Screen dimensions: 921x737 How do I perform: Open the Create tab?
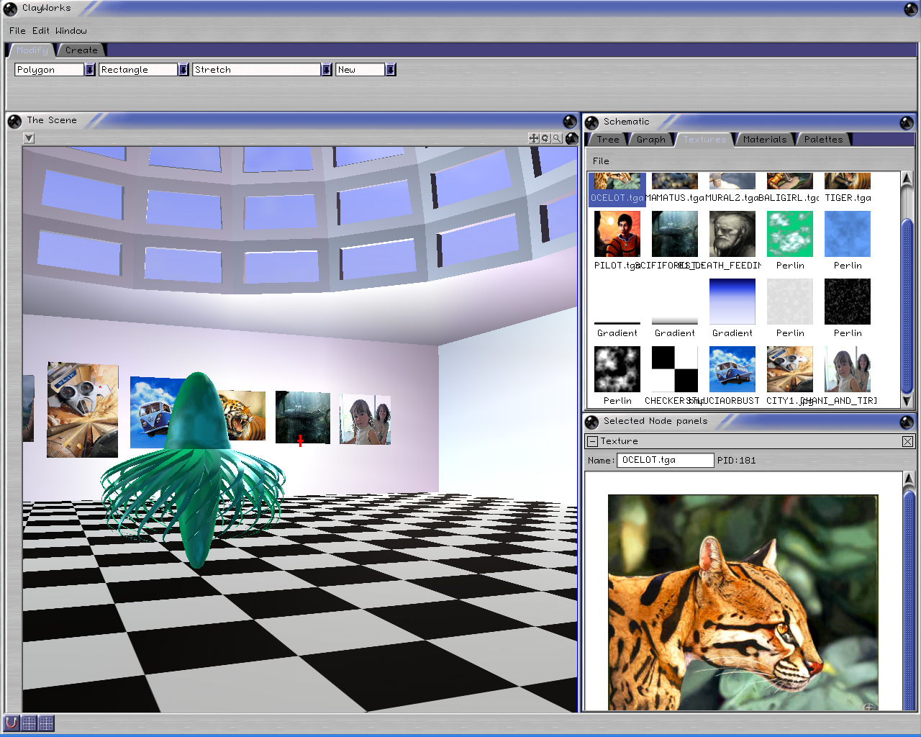point(81,50)
